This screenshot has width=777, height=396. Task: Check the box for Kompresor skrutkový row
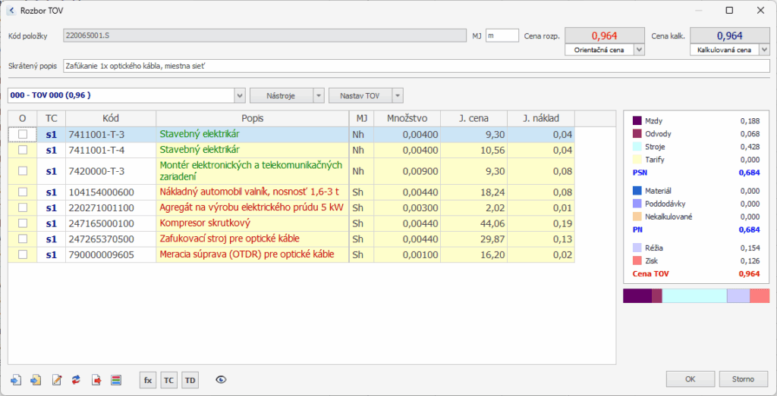23,223
